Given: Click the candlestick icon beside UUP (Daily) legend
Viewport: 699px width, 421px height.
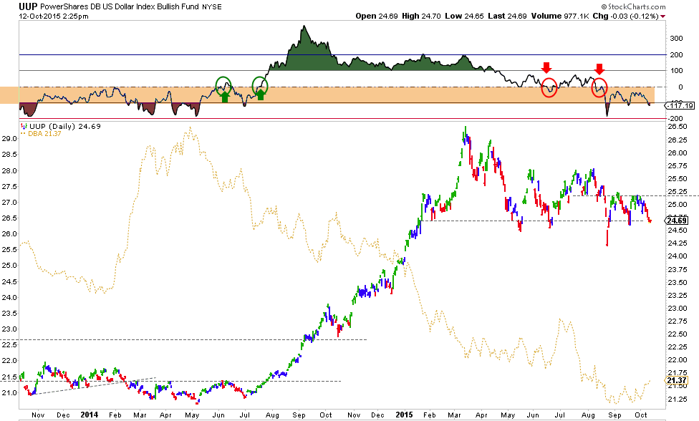Looking at the screenshot, I should pyautogui.click(x=24, y=126).
